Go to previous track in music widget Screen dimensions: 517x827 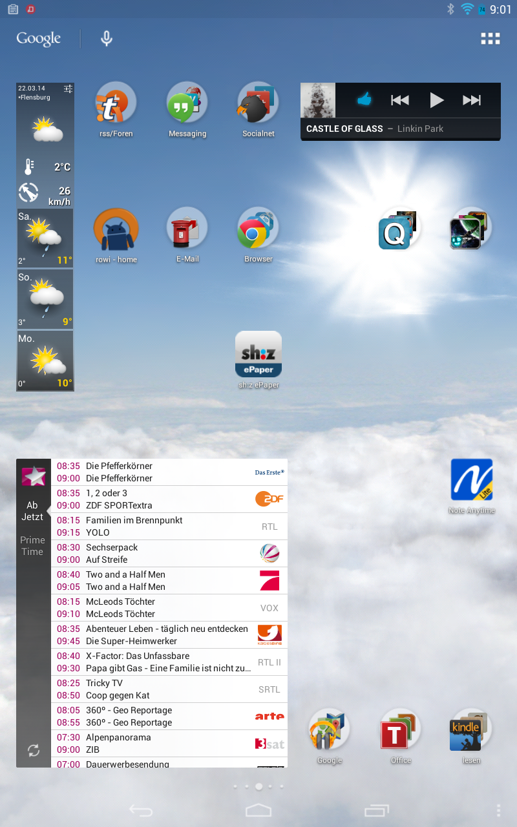(400, 100)
